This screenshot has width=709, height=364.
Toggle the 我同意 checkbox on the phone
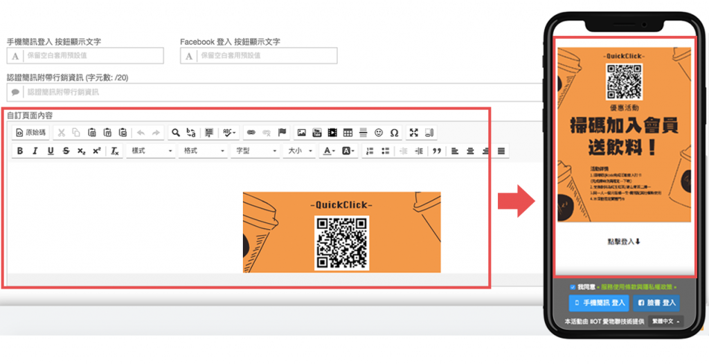point(573,287)
